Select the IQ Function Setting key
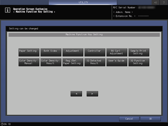This screenshot has width=168, height=126. pos(139,62)
